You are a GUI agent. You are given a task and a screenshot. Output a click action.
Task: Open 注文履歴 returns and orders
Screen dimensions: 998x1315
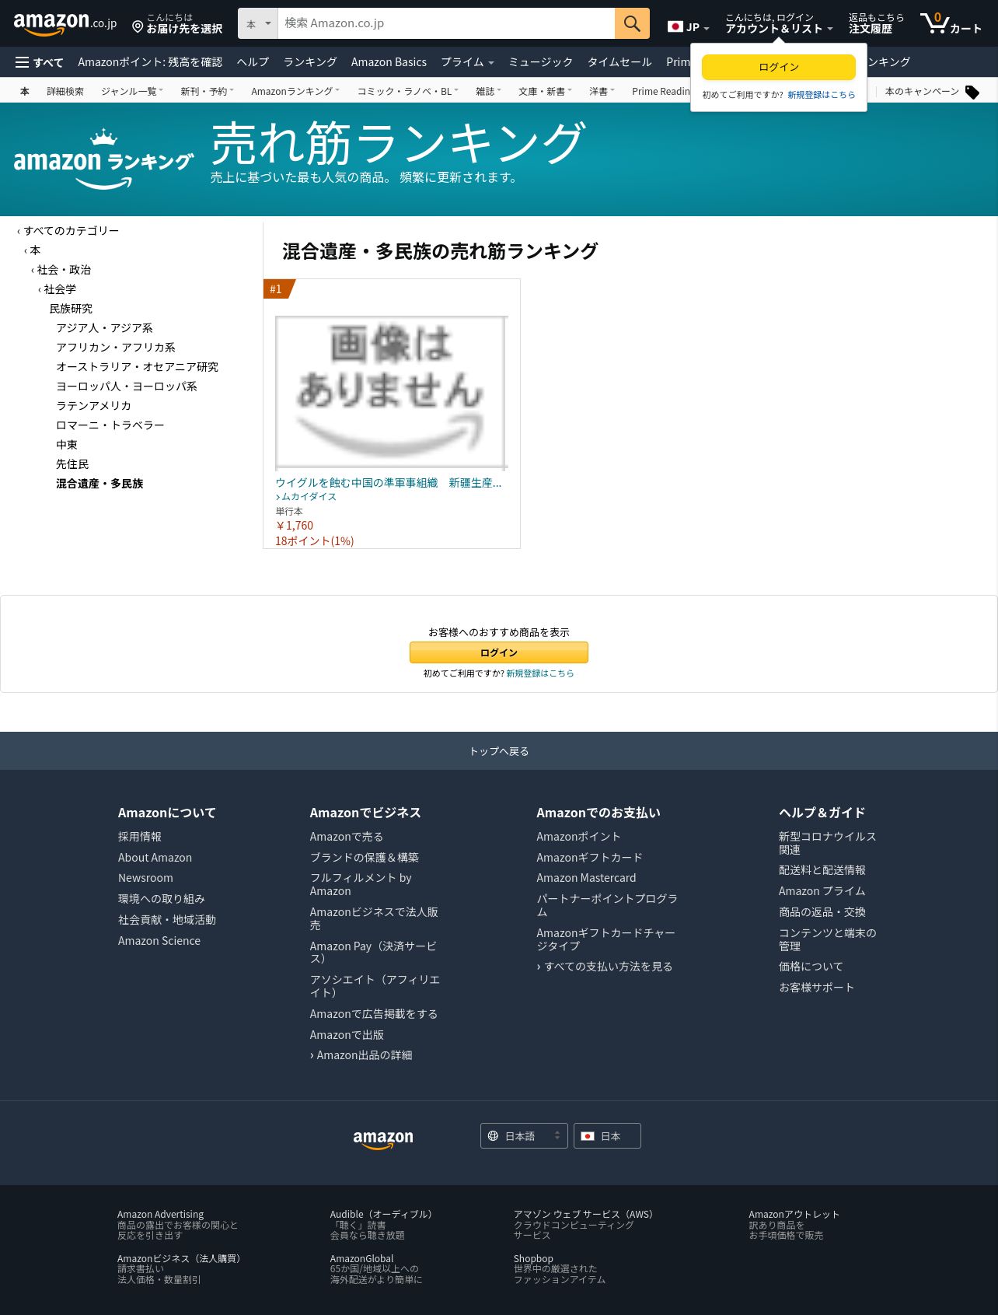(x=876, y=23)
